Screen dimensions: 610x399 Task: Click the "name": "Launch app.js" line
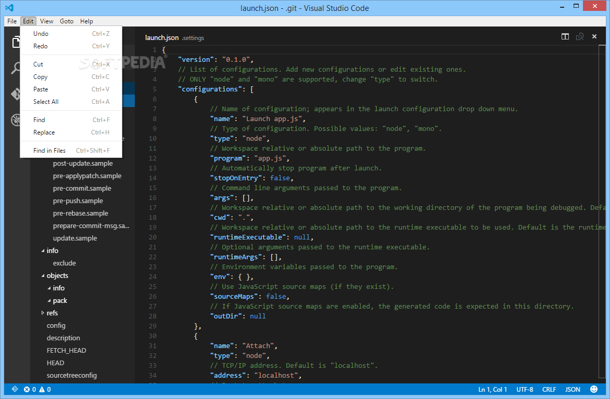[x=258, y=119]
